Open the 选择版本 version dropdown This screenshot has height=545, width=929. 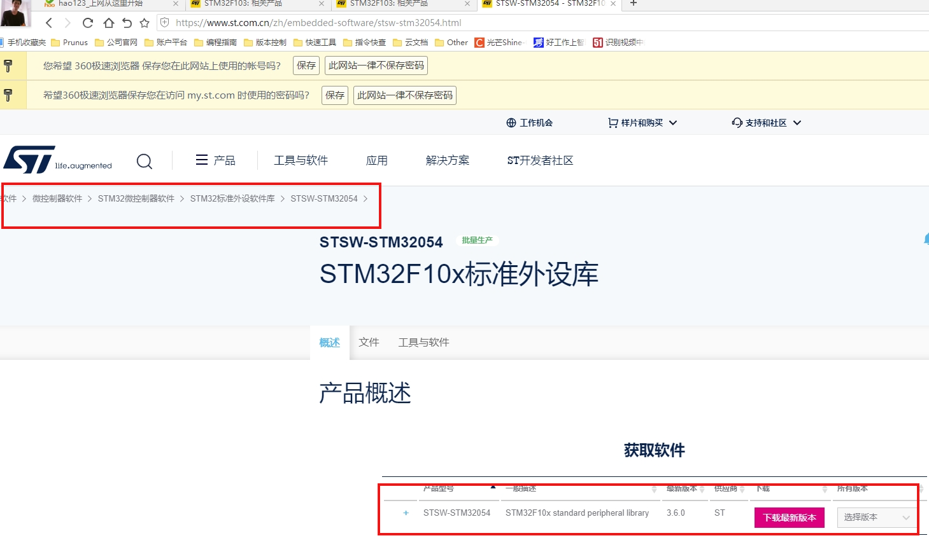(876, 517)
